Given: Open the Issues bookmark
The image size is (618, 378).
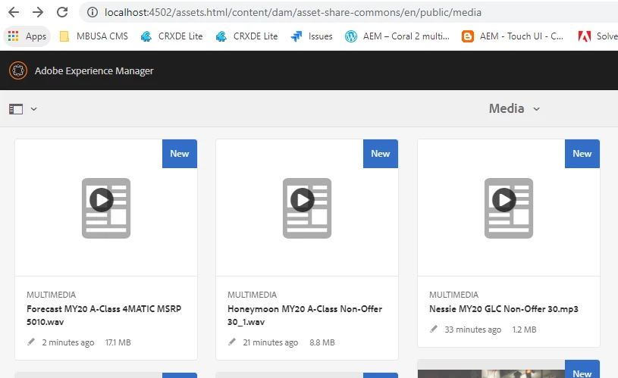Looking at the screenshot, I should (312, 36).
